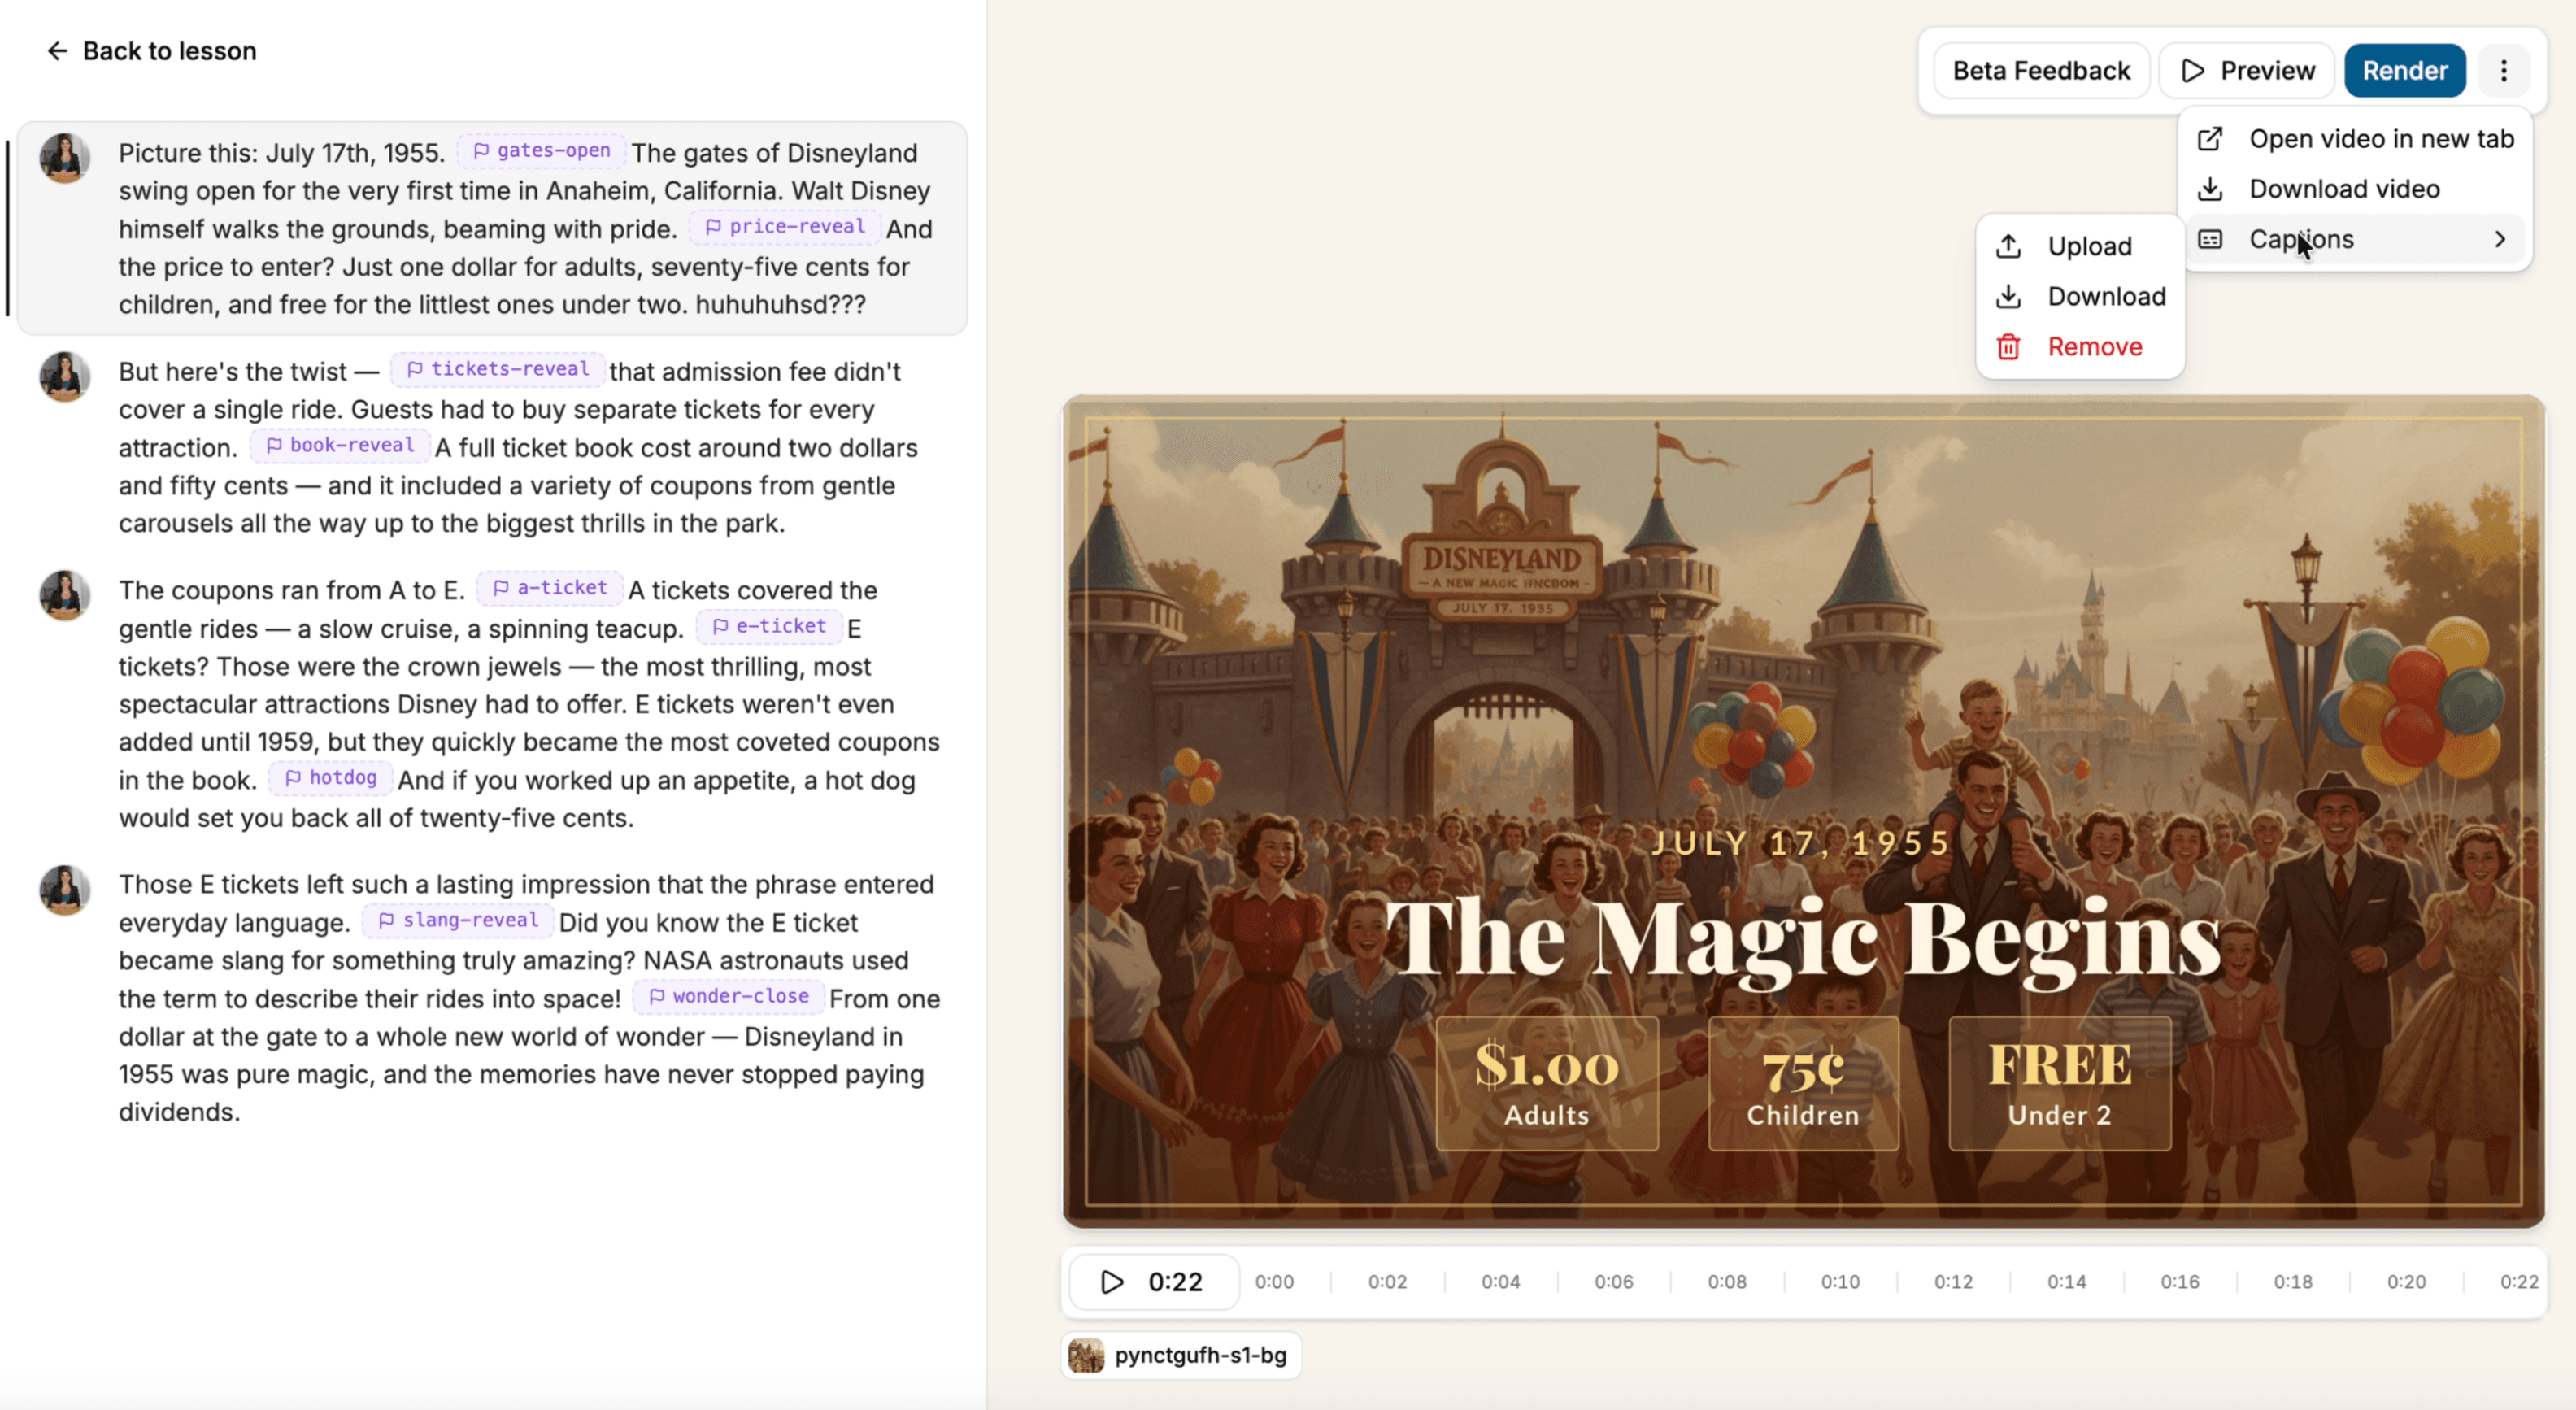
Task: Click the 'FREE Under 2' price box
Action: pos(2059,1083)
